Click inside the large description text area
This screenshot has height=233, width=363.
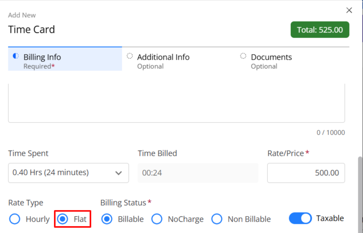pyautogui.click(x=177, y=103)
